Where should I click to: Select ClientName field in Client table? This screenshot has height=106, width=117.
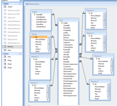point(41,17)
